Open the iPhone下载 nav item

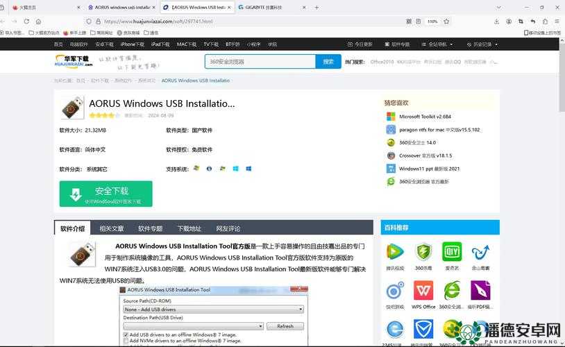[133, 44]
